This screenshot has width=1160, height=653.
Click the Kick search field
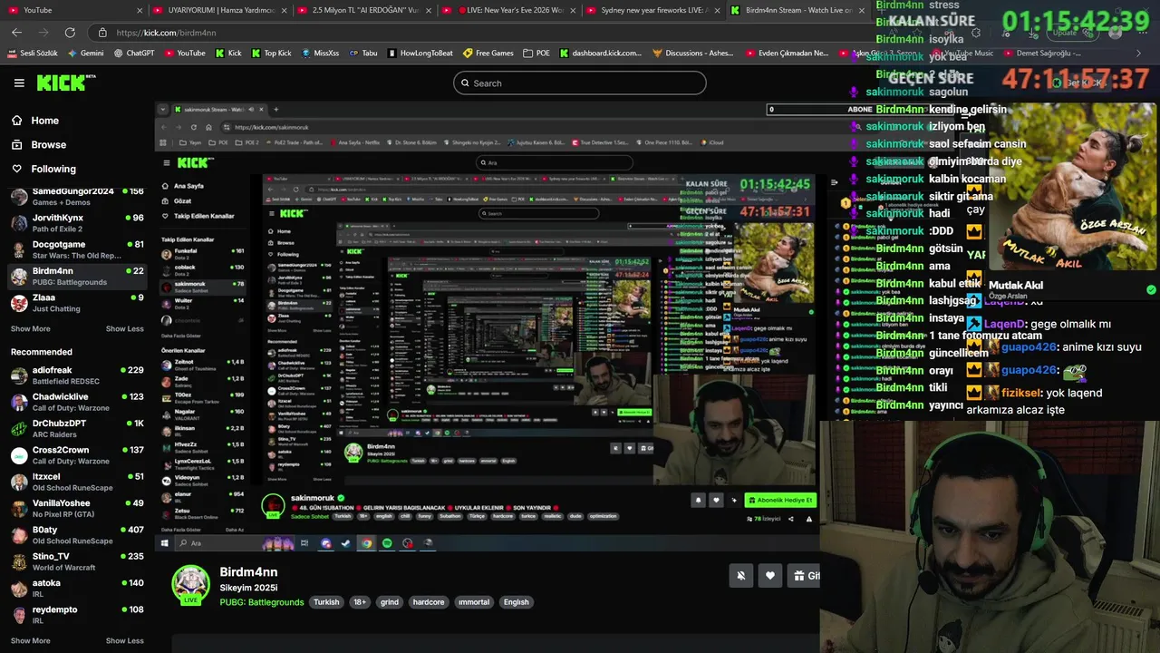(580, 83)
